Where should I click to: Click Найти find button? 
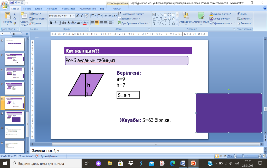pos(242,14)
